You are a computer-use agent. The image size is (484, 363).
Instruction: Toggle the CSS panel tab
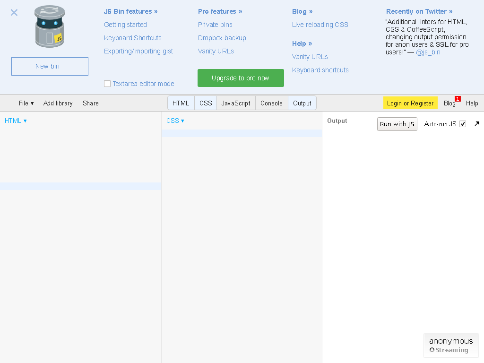(206, 103)
